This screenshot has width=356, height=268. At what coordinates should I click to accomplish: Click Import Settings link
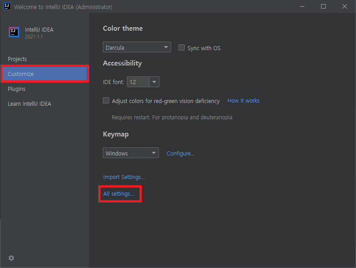pos(124,177)
